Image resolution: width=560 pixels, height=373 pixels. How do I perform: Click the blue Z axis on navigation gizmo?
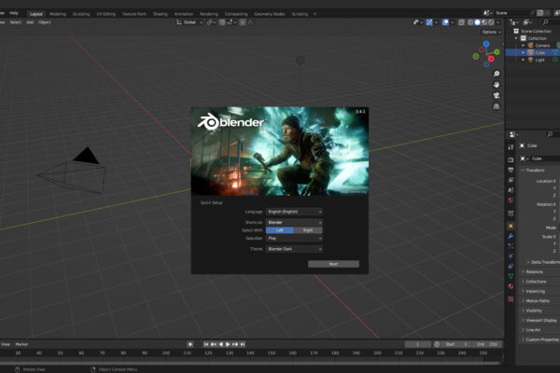pyautogui.click(x=486, y=44)
